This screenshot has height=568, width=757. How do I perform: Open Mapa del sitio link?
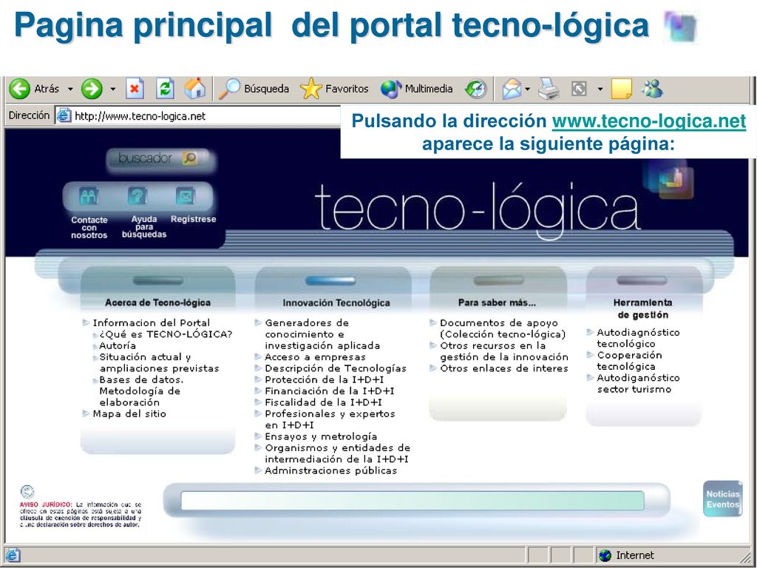tap(129, 414)
